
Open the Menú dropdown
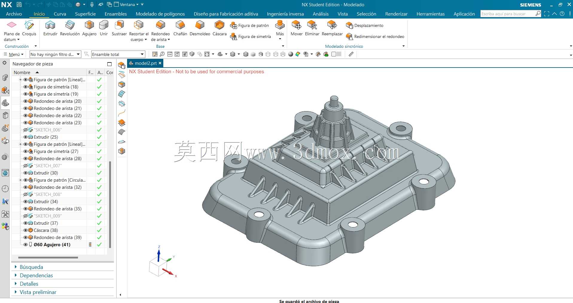click(13, 54)
